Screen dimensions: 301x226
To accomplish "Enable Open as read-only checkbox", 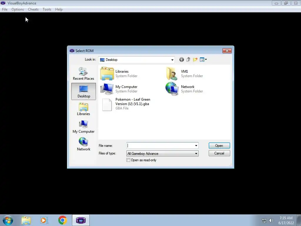I will pyautogui.click(x=128, y=160).
